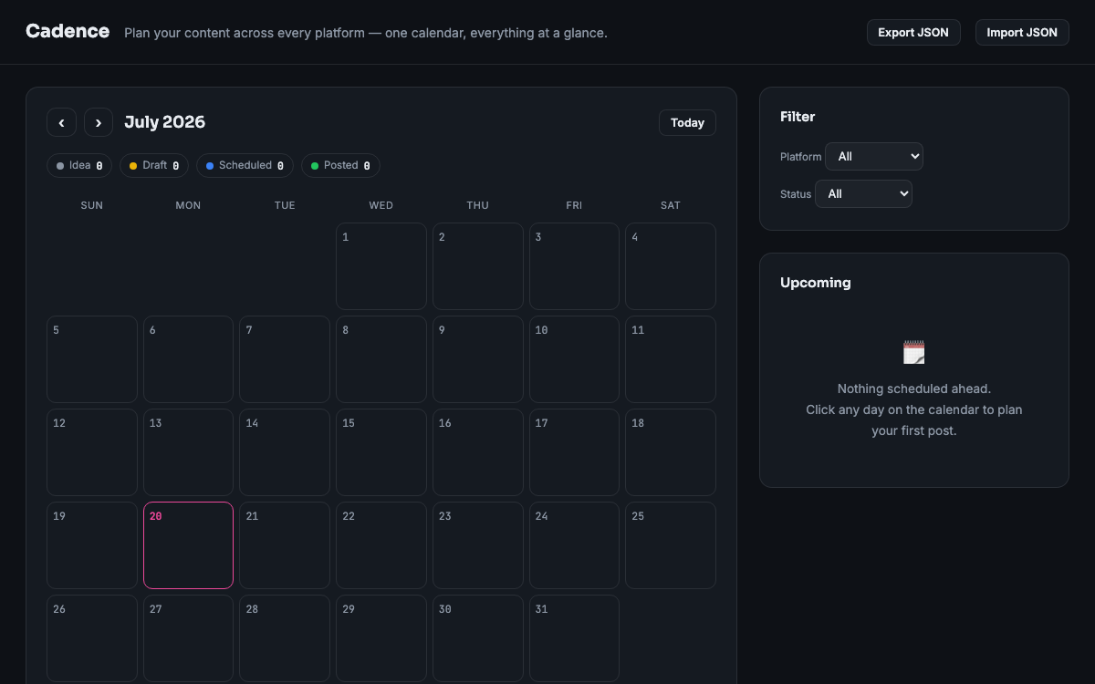
Task: Open the July 14 cell
Action: coord(285,452)
